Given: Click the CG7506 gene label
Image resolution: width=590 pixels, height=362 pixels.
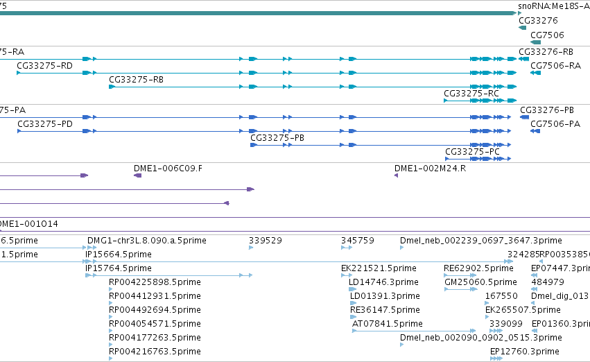Looking at the screenshot, I should (x=547, y=35).
